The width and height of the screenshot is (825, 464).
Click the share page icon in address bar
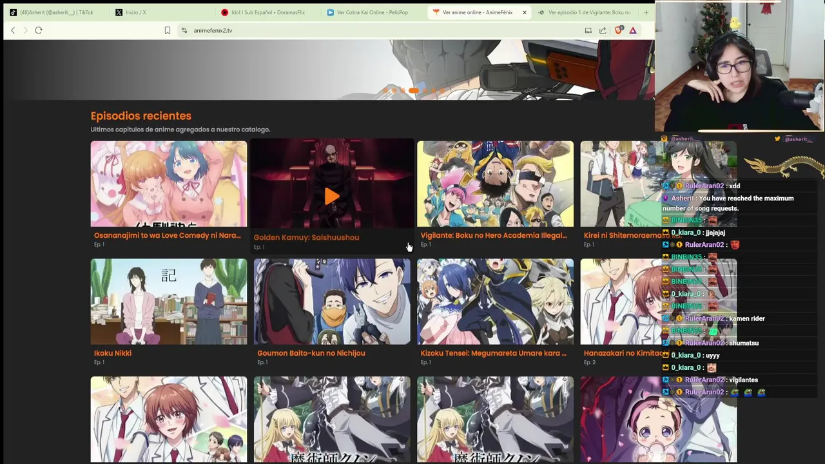pos(603,30)
